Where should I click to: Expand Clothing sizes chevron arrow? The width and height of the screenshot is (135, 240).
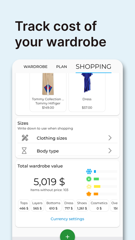(110, 138)
